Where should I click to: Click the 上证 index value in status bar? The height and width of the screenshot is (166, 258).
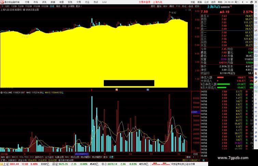14,164
